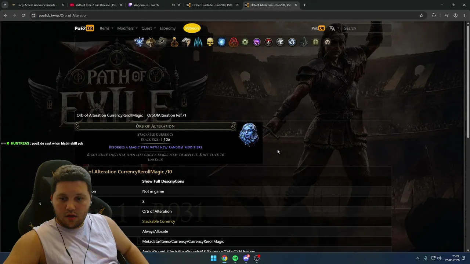The height and width of the screenshot is (264, 470).
Task: Click the flask bottle icon in the category bar
Action: (174, 42)
